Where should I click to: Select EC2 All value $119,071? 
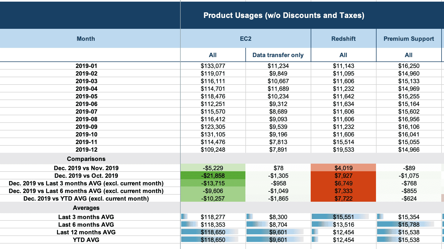pyautogui.click(x=213, y=73)
